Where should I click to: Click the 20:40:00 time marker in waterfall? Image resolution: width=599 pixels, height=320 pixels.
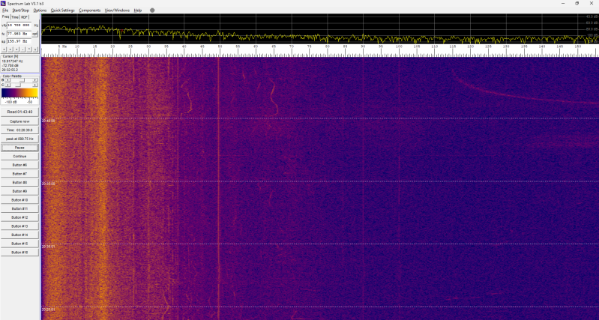click(x=49, y=121)
